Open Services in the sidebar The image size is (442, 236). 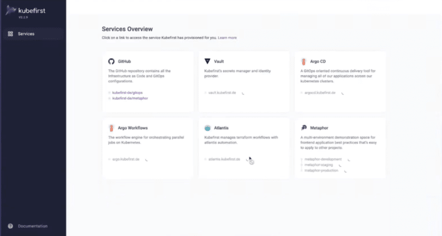pyautogui.click(x=33, y=34)
